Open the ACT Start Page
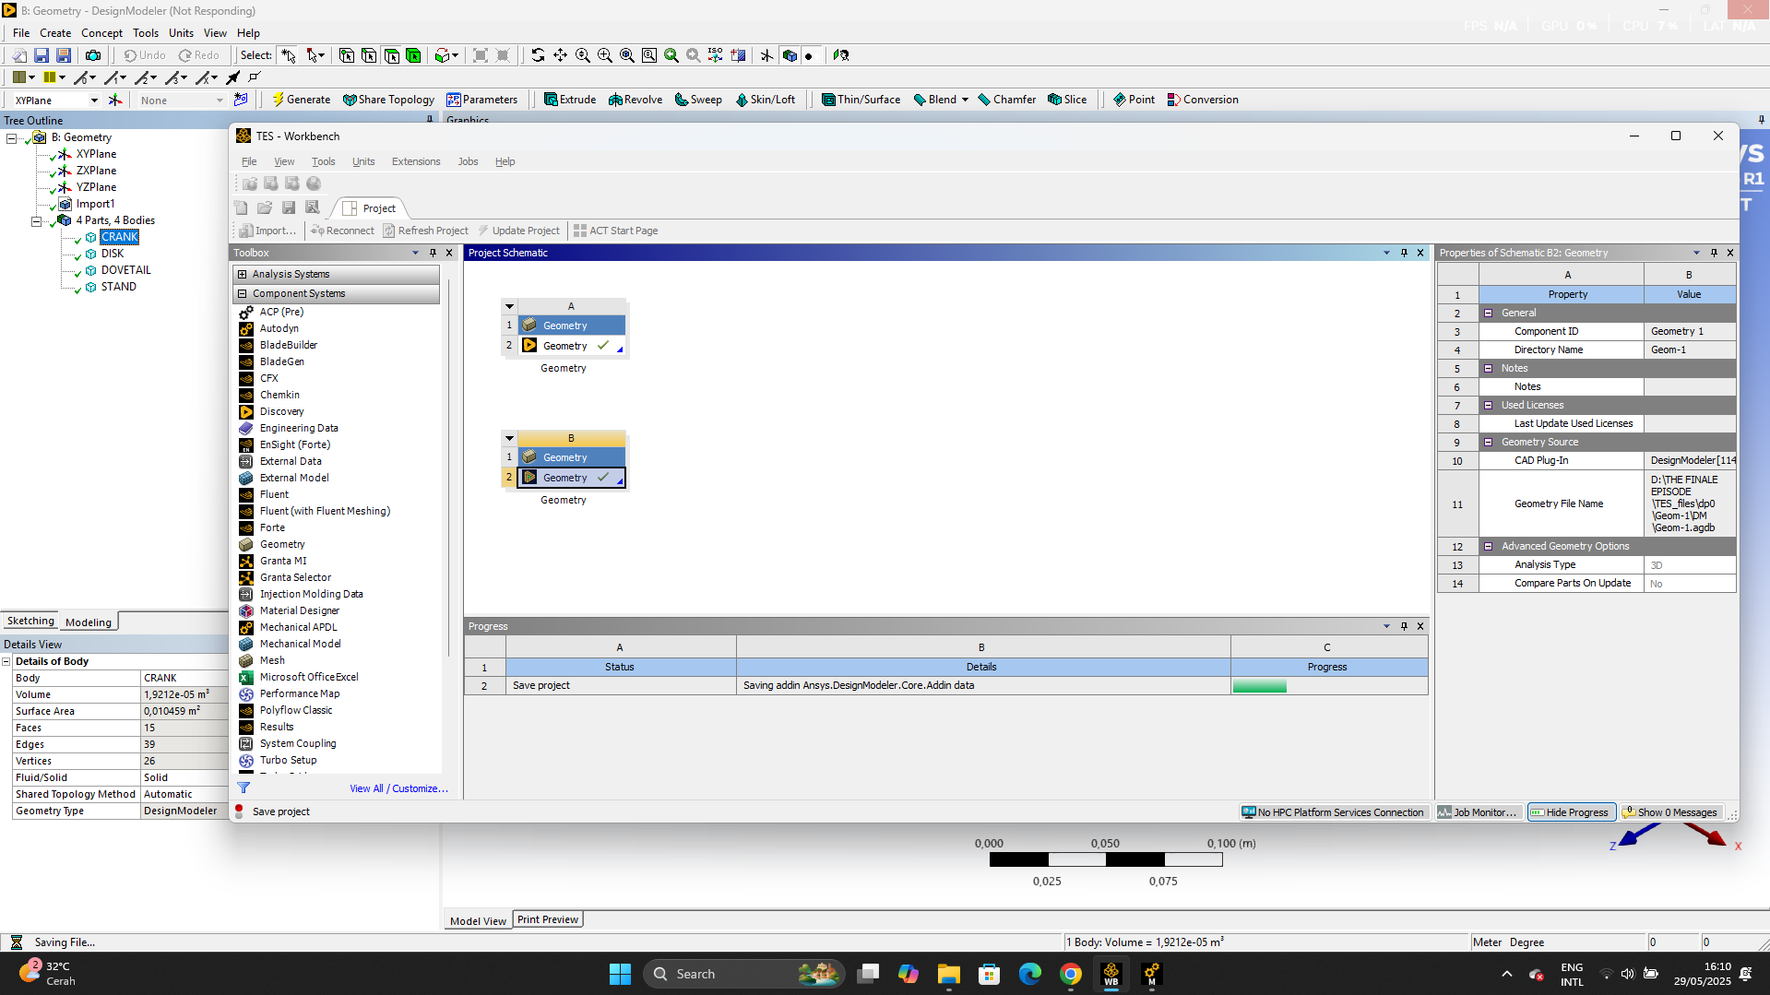The width and height of the screenshot is (1770, 995). pos(615,231)
